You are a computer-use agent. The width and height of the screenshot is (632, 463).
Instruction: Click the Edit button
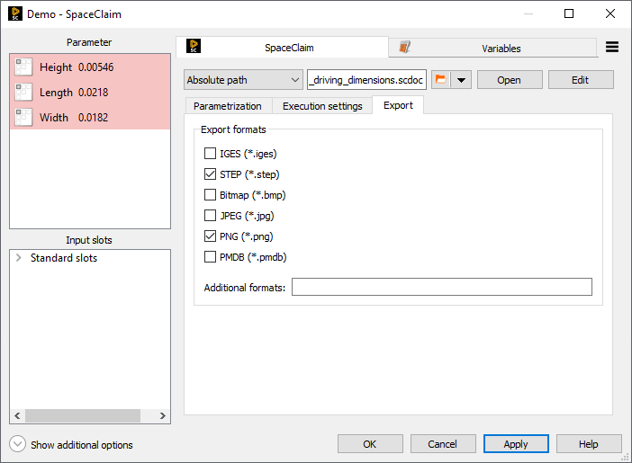click(581, 80)
